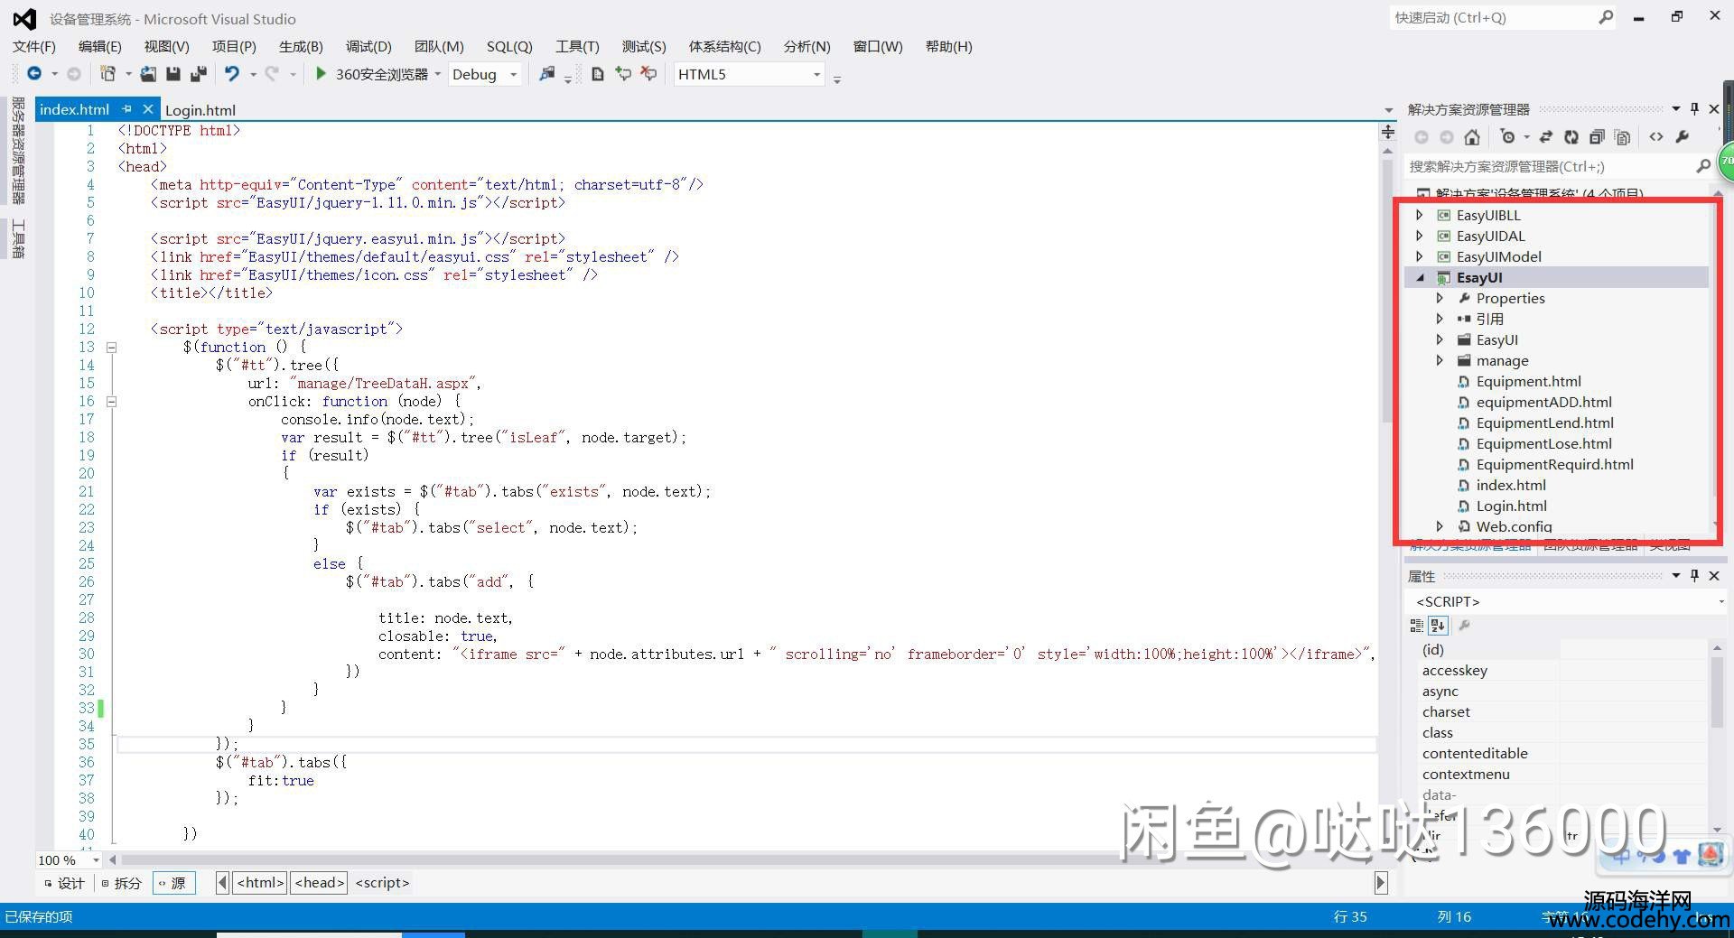Click the Home icon in Solution Explorer
The height and width of the screenshot is (938, 1734).
pyautogui.click(x=1472, y=137)
